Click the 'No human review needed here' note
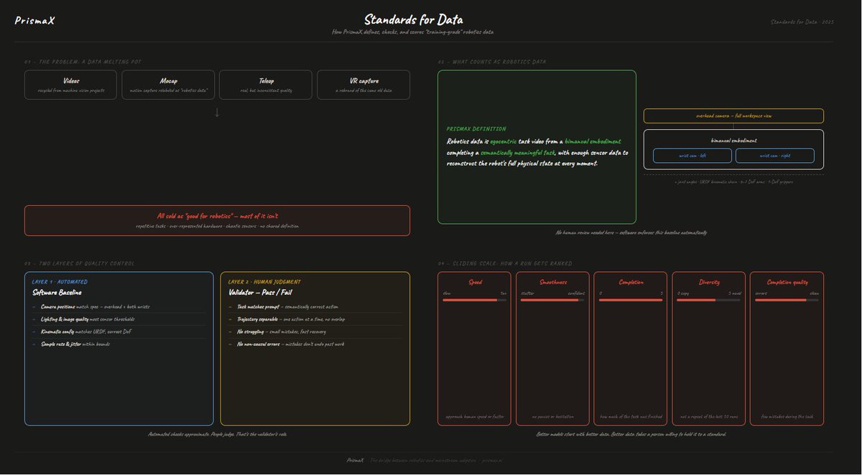Image resolution: width=862 pixels, height=475 pixels. [x=631, y=232]
